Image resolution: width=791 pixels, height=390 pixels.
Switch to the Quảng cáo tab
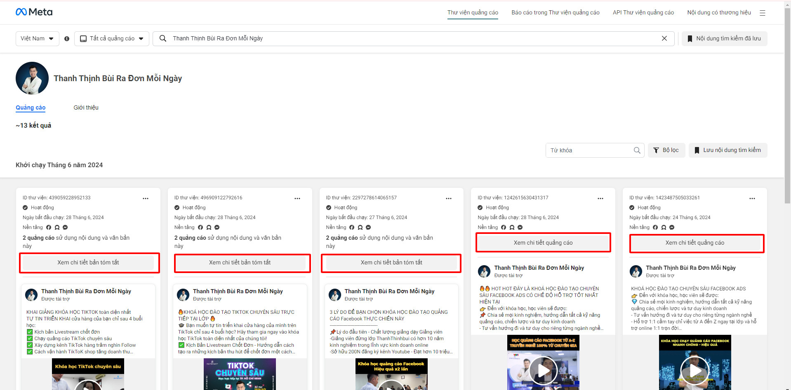click(x=31, y=107)
